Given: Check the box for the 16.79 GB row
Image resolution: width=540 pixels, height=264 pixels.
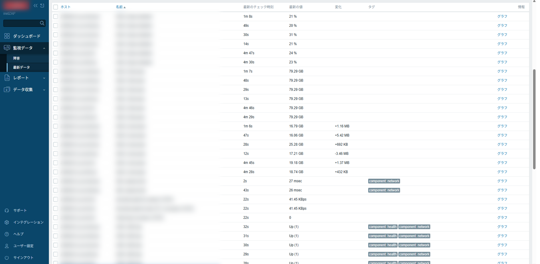Looking at the screenshot, I should [56, 126].
